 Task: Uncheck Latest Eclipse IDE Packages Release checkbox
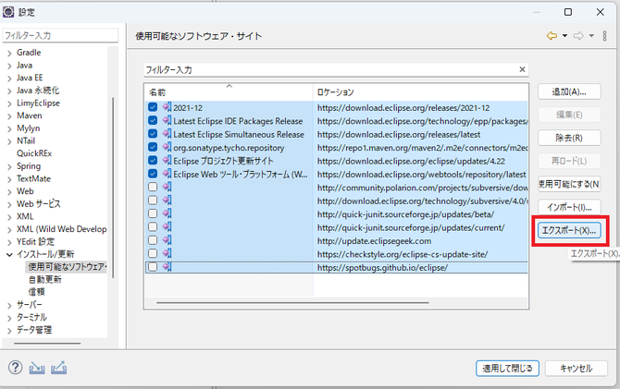coord(153,120)
